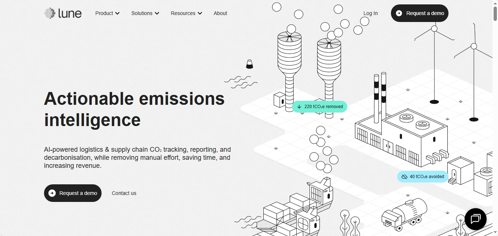Click the tanker truck illustration
This screenshot has width=498, height=236.
pyautogui.click(x=404, y=214)
